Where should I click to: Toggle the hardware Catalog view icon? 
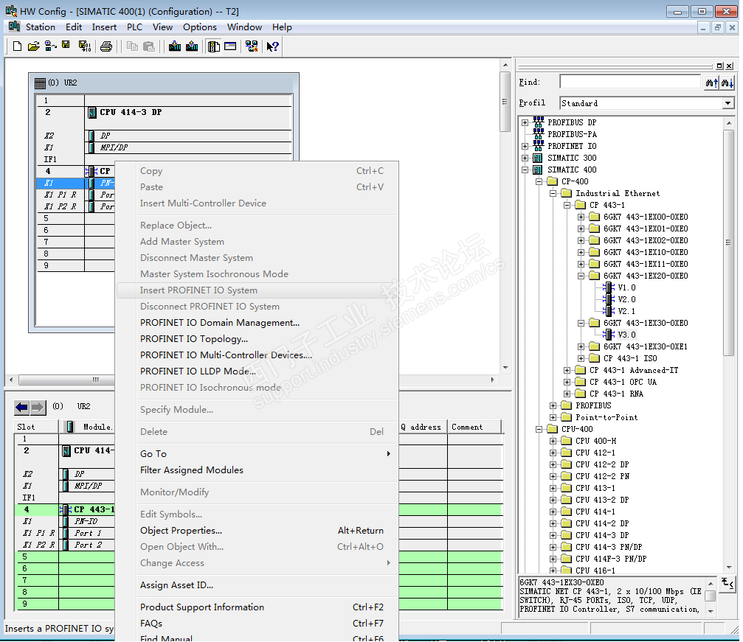click(x=214, y=46)
